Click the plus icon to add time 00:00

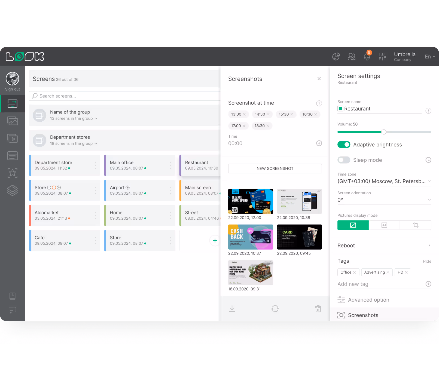click(x=319, y=143)
